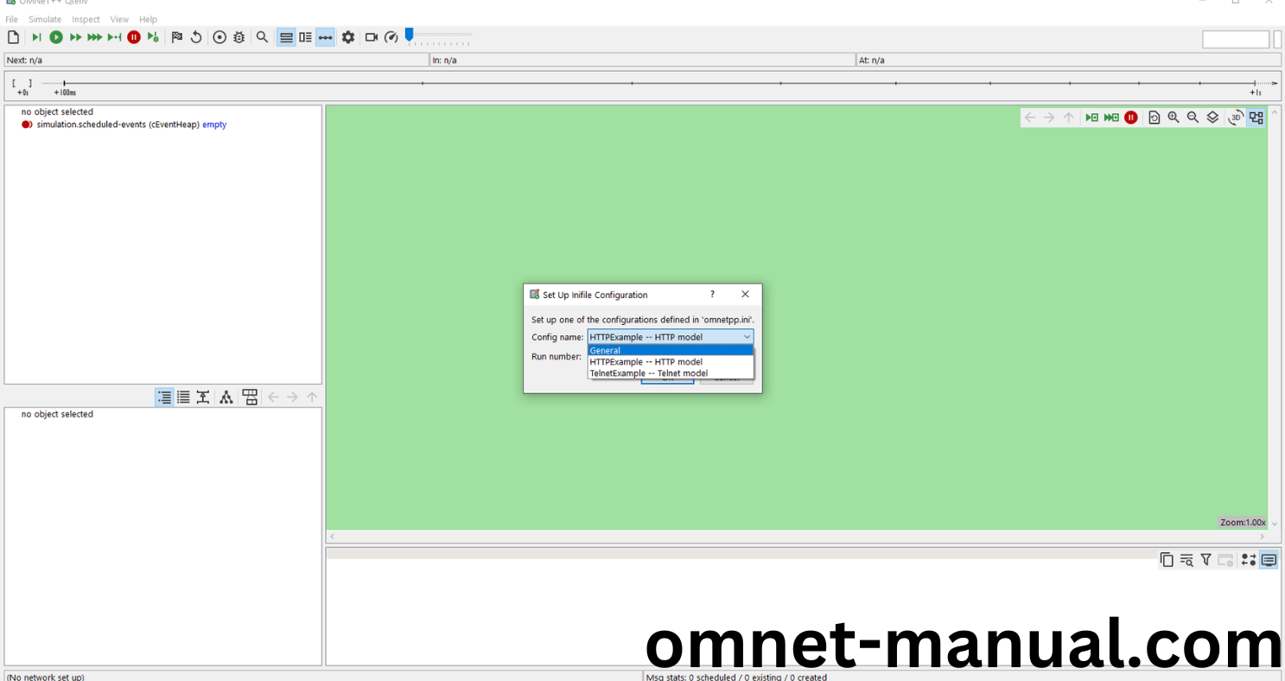Click the Rebuild network circular arrow icon

tap(196, 37)
